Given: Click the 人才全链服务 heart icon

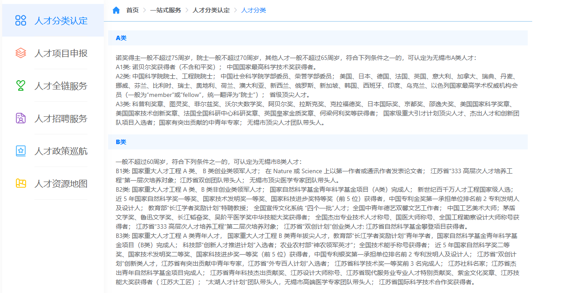Looking at the screenshot, I should pyautogui.click(x=21, y=85).
